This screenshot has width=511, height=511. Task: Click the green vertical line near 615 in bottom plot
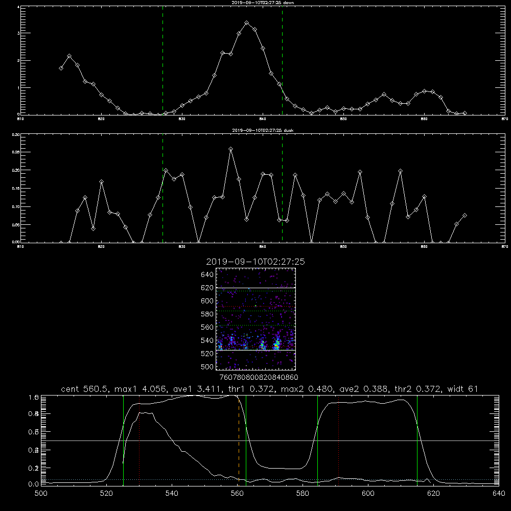[417, 440]
